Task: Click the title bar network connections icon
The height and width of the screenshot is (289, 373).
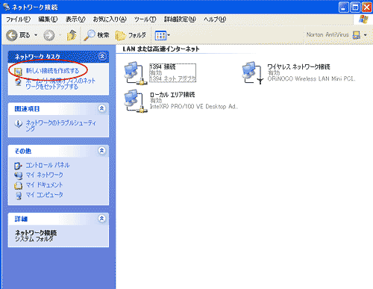Action: pos(7,7)
